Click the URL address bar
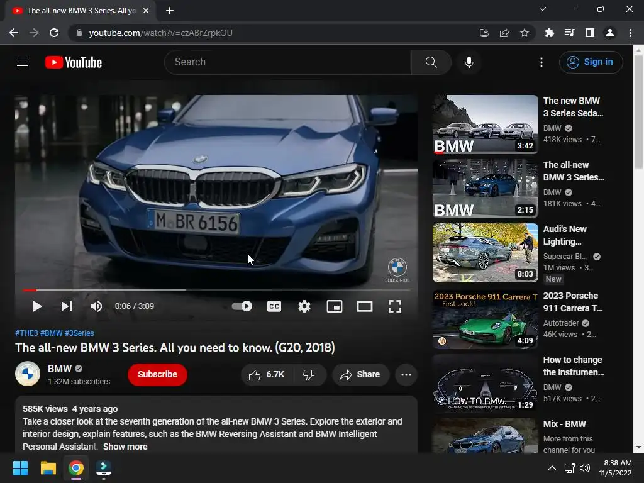644x483 pixels. [x=271, y=33]
